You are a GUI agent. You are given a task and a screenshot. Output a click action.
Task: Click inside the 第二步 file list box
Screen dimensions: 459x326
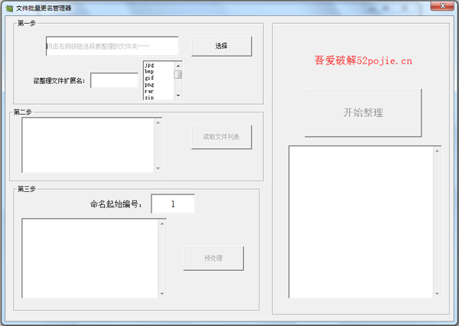88,145
